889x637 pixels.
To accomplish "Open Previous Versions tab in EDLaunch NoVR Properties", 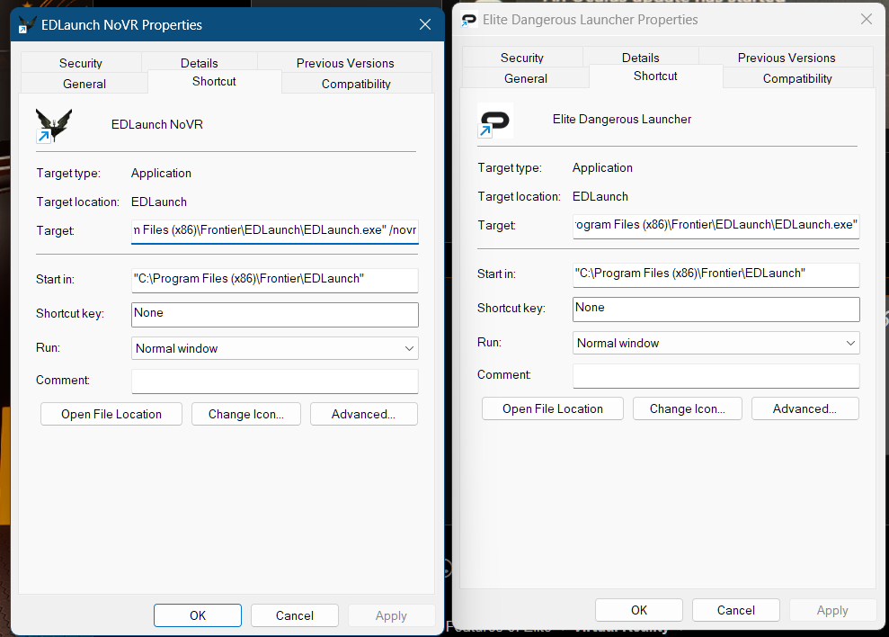I will coord(344,63).
